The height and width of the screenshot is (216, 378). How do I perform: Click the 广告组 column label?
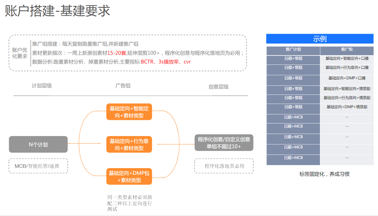click(x=123, y=86)
